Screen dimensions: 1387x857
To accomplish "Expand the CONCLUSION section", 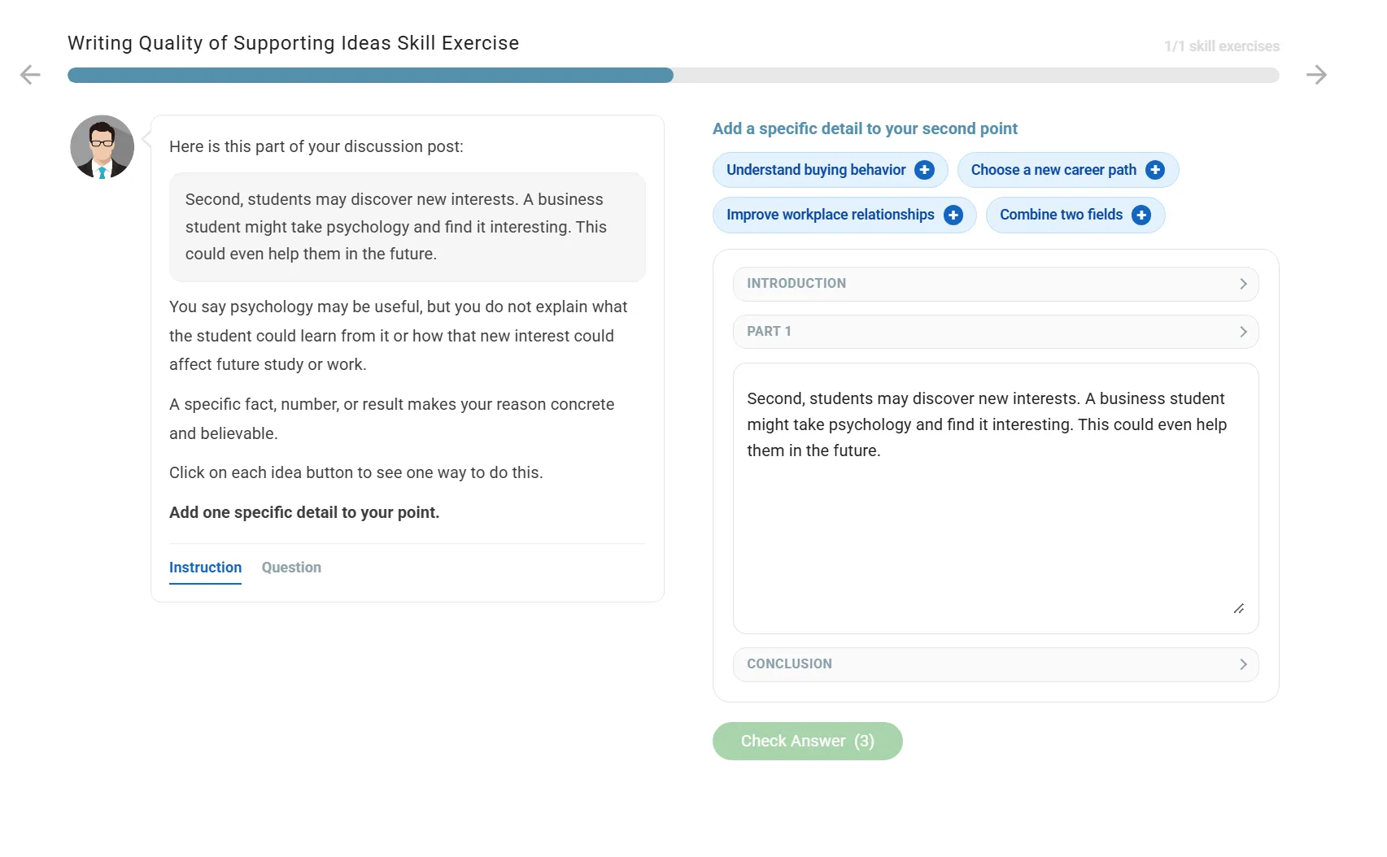I will tap(996, 664).
